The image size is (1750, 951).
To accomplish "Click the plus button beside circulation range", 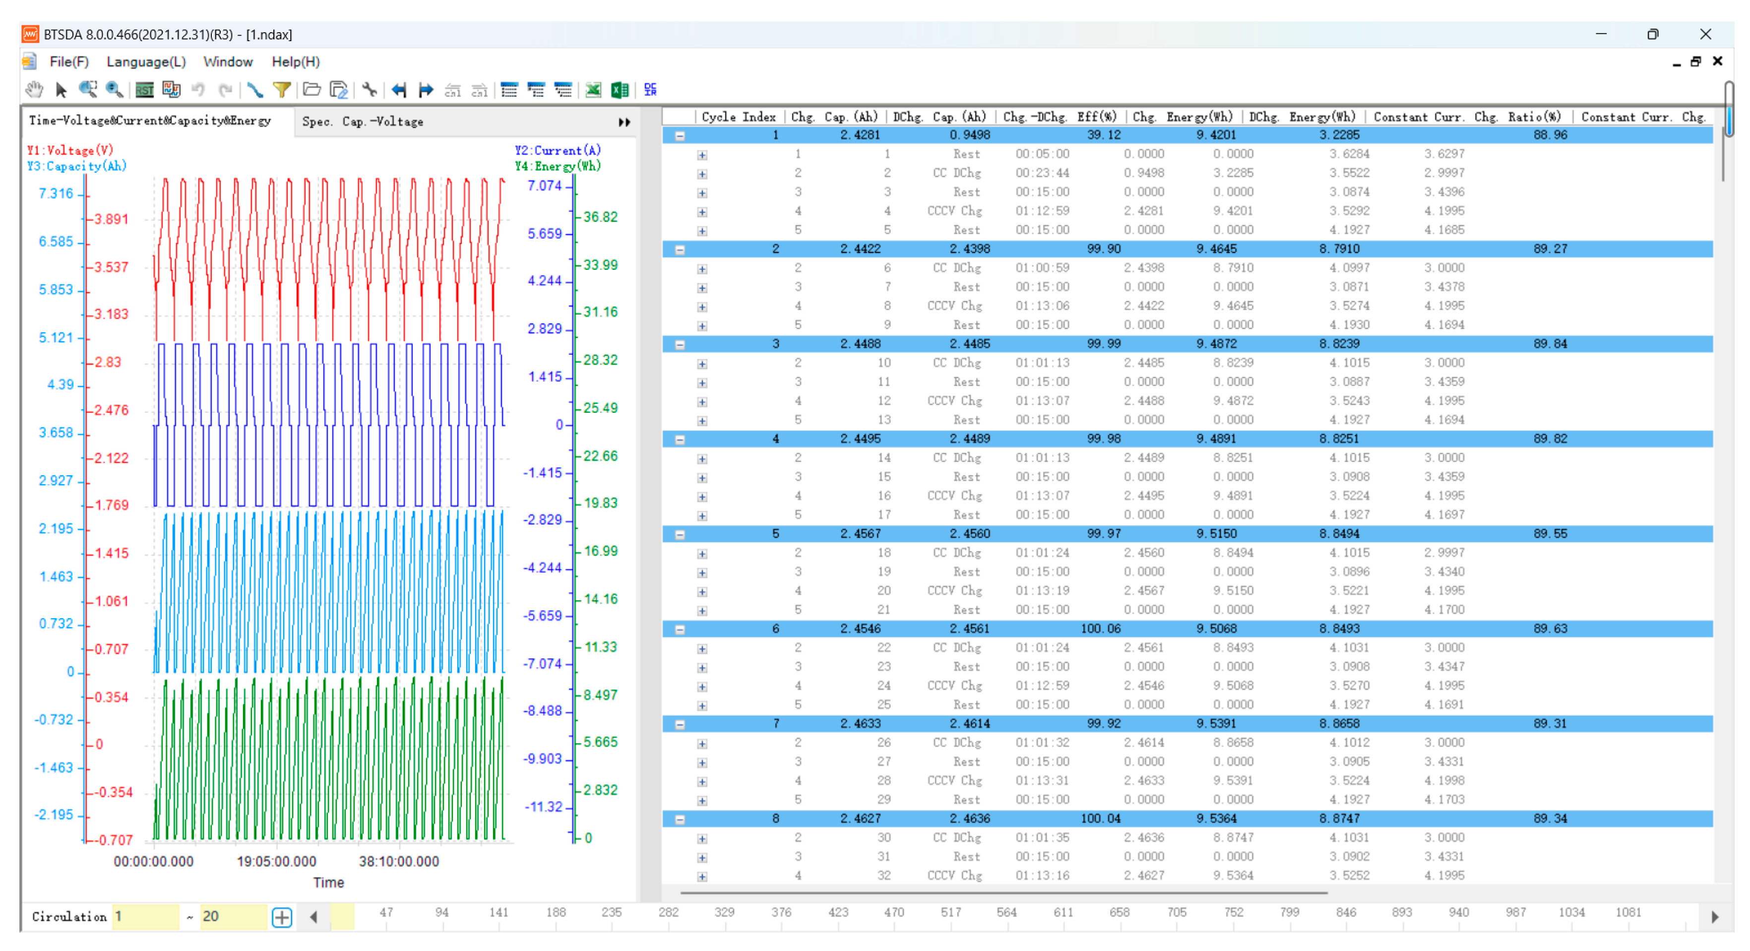I will (x=282, y=917).
